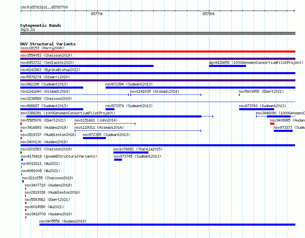
Task: Open dgv4426e59 1000GenomesConsortiumPilotProject label
Action: pyautogui.click(x=256, y=63)
